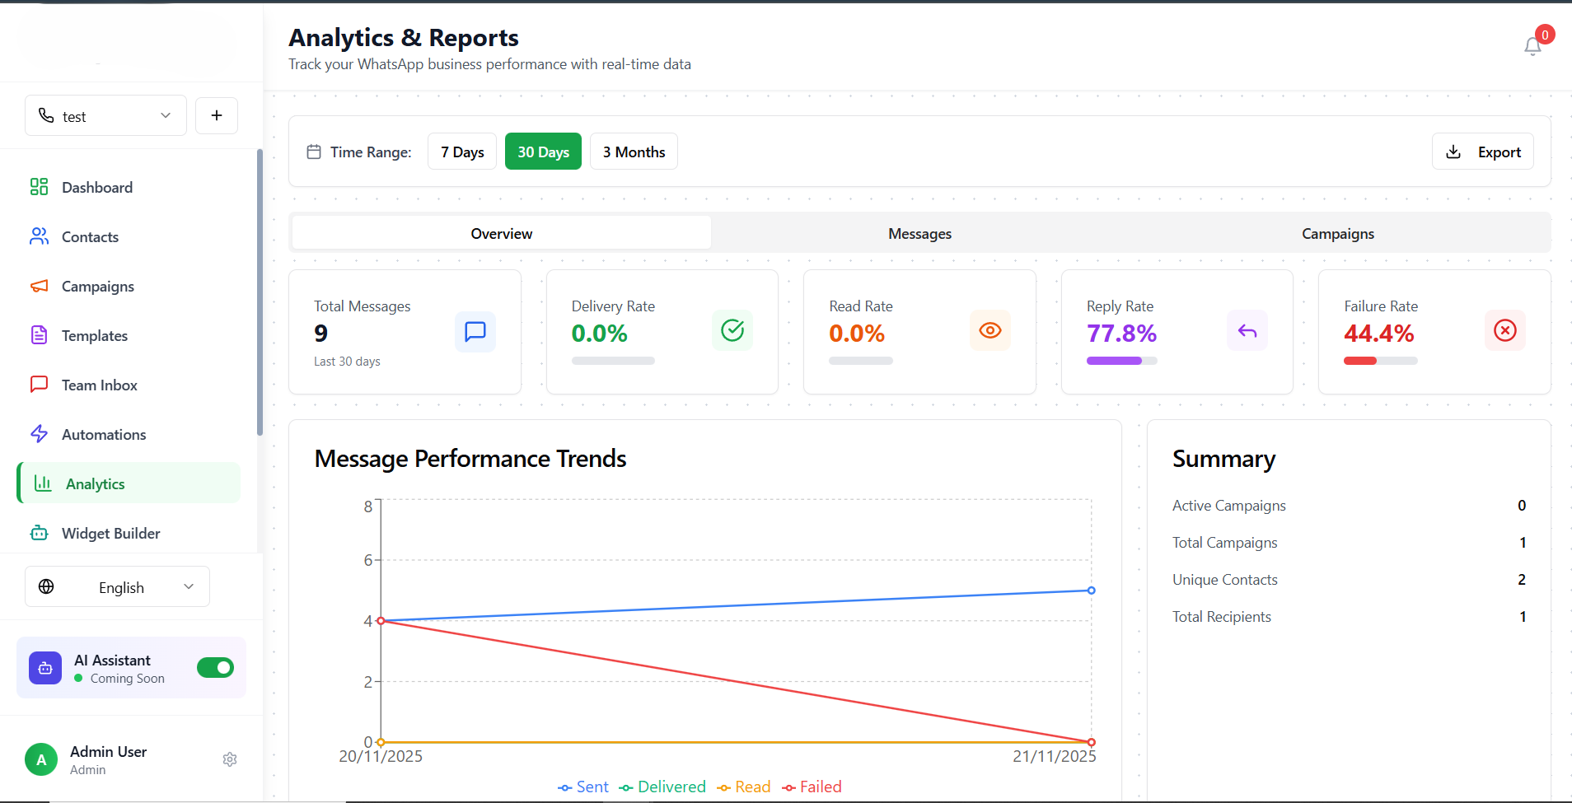Open Templates from the sidebar
Viewport: 1572px width, 803px height.
(x=129, y=335)
